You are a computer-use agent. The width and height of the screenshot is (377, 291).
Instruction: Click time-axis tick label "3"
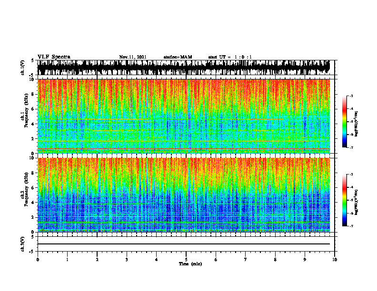click(x=127, y=260)
